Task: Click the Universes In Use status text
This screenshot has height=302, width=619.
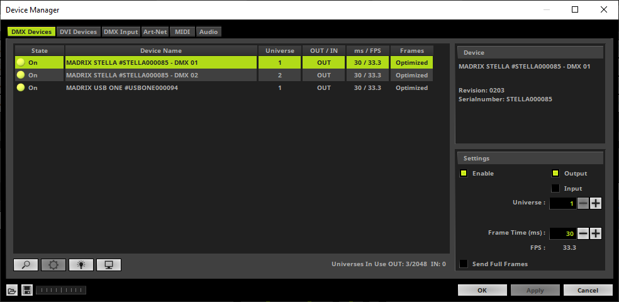Action: point(389,264)
